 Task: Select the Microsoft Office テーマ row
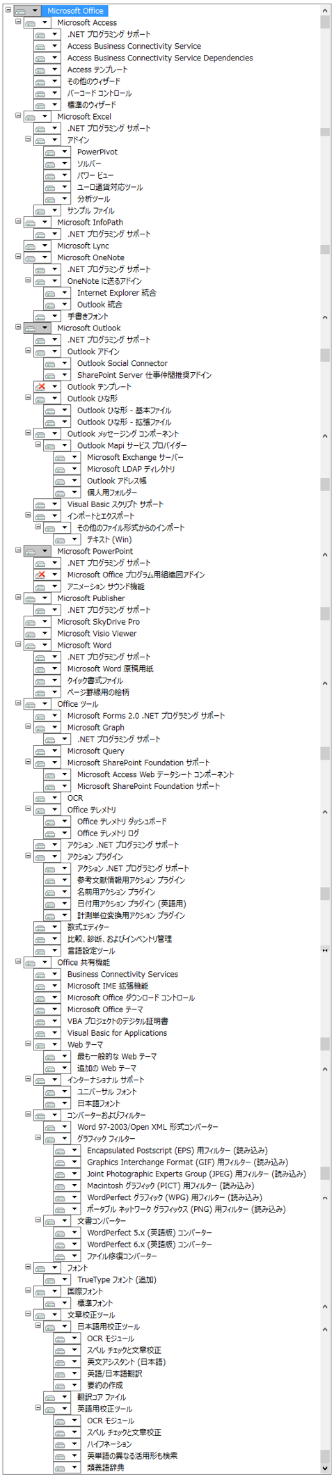click(105, 1009)
